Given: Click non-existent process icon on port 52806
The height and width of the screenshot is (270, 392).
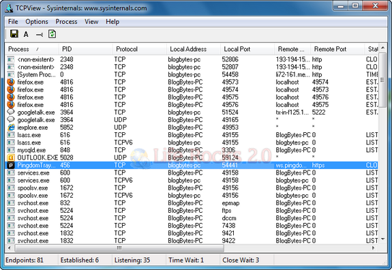Looking at the screenshot, I should [x=11, y=59].
